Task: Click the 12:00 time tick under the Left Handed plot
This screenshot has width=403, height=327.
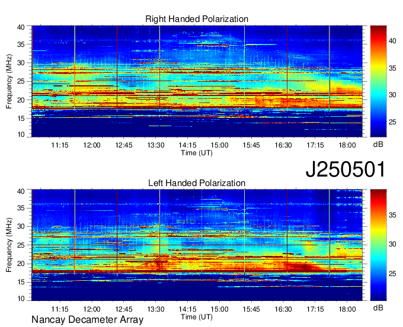Action: point(92,309)
